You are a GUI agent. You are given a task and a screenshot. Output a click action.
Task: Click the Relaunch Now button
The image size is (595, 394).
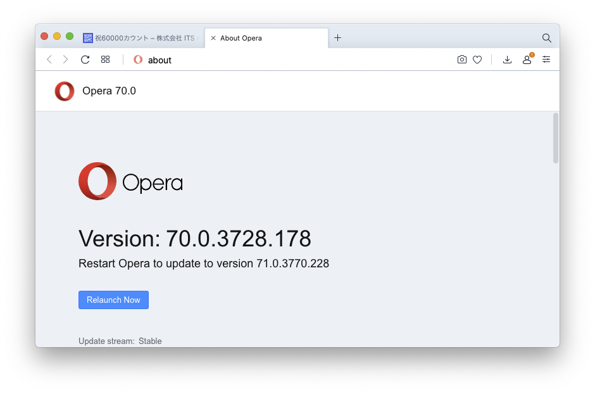(113, 300)
